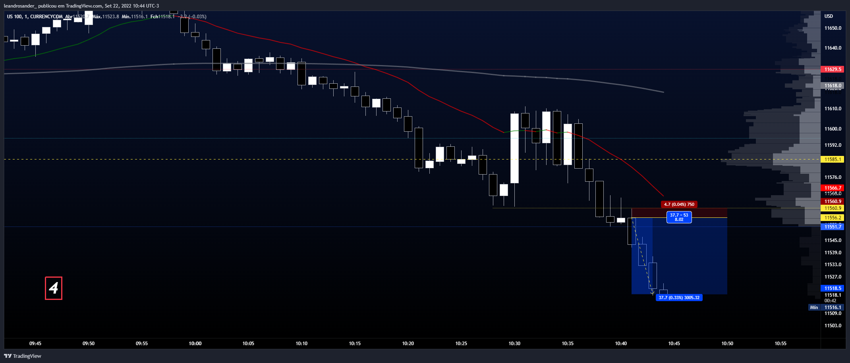Click the 09:45 time axis label

click(35, 344)
